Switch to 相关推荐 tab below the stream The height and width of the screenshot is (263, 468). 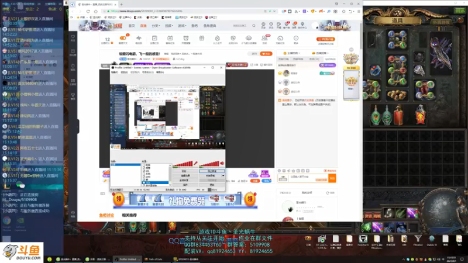129,215
